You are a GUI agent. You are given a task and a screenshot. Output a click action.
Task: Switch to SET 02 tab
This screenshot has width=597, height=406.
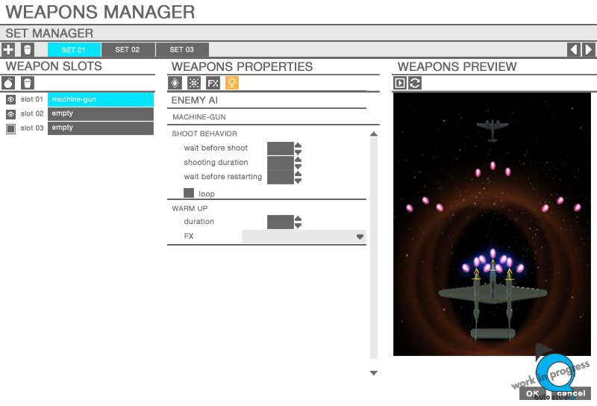(x=128, y=49)
